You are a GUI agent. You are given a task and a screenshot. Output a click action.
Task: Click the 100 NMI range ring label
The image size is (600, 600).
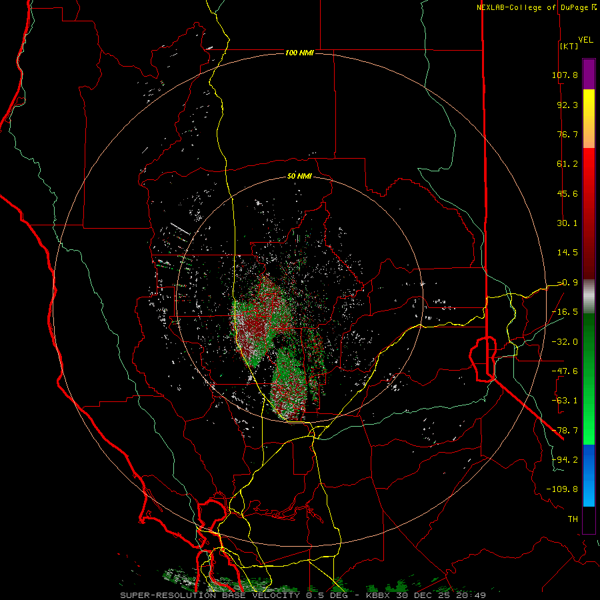(299, 53)
